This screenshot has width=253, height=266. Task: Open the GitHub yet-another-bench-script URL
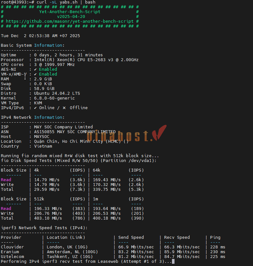click(70, 21)
